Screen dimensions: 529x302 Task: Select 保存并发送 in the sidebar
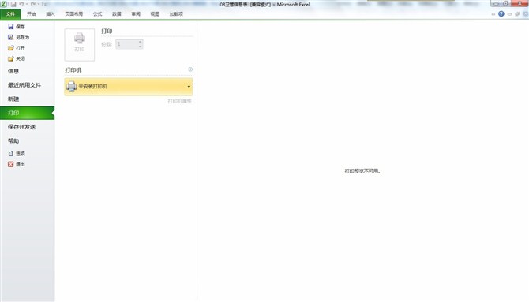point(21,127)
